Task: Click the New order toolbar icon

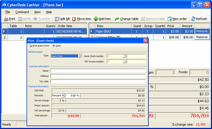Action: (169, 19)
